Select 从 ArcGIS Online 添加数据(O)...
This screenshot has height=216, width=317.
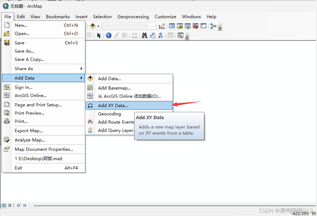point(129,96)
